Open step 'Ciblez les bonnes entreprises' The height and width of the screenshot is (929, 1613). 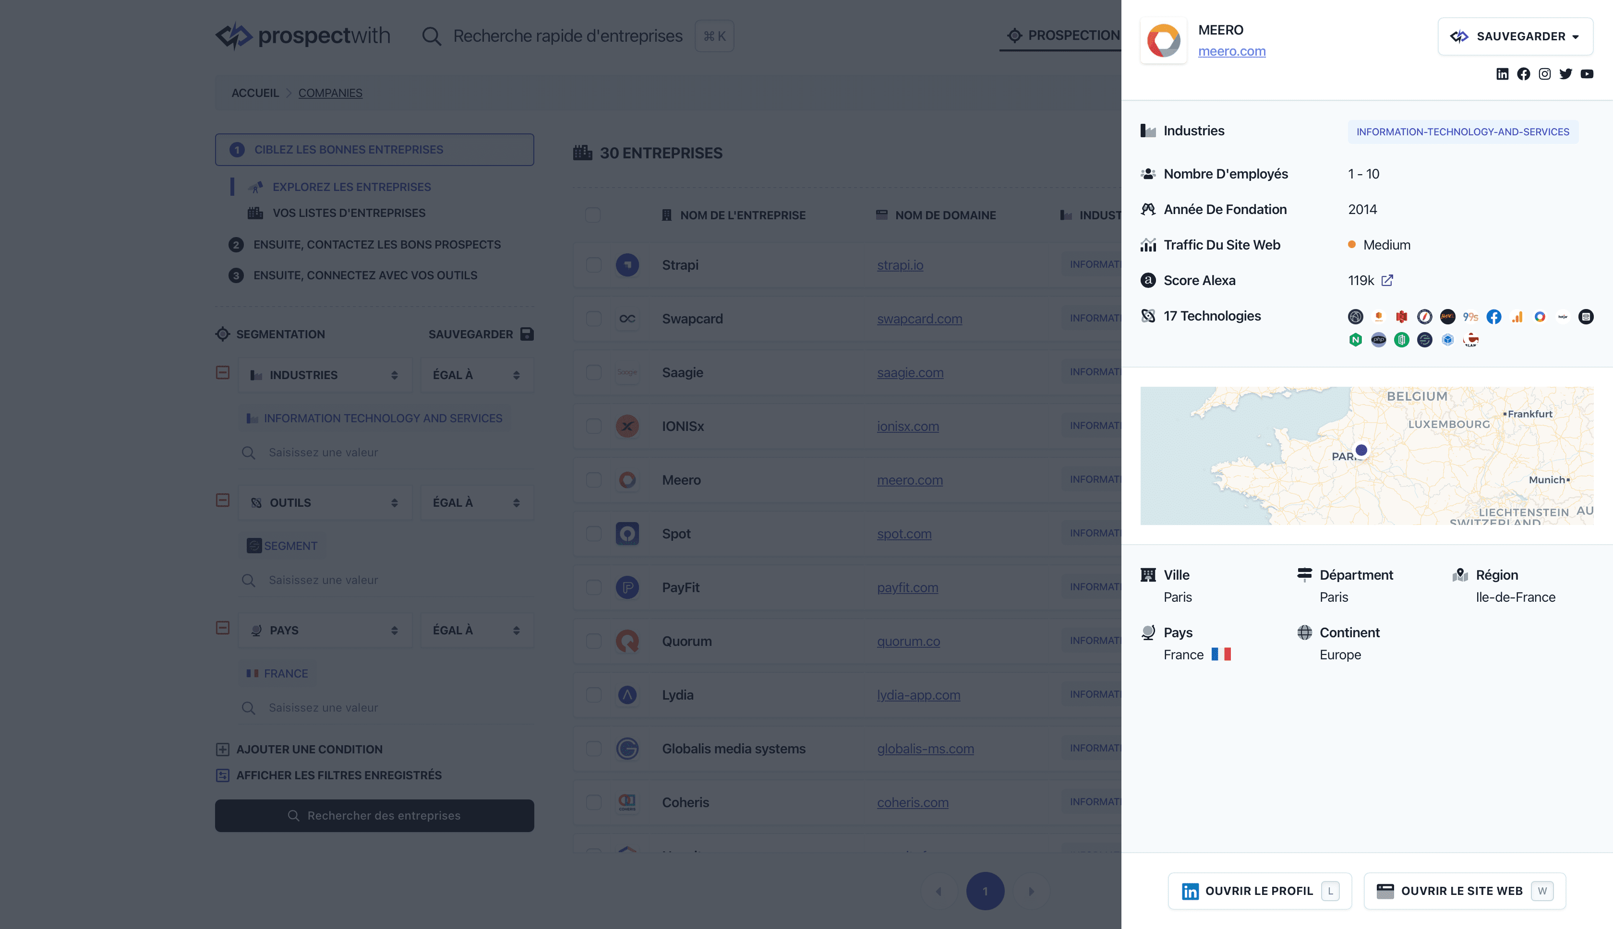[x=374, y=149]
